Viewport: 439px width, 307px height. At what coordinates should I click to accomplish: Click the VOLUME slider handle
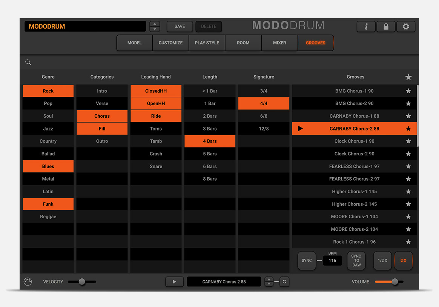pyautogui.click(x=394, y=282)
